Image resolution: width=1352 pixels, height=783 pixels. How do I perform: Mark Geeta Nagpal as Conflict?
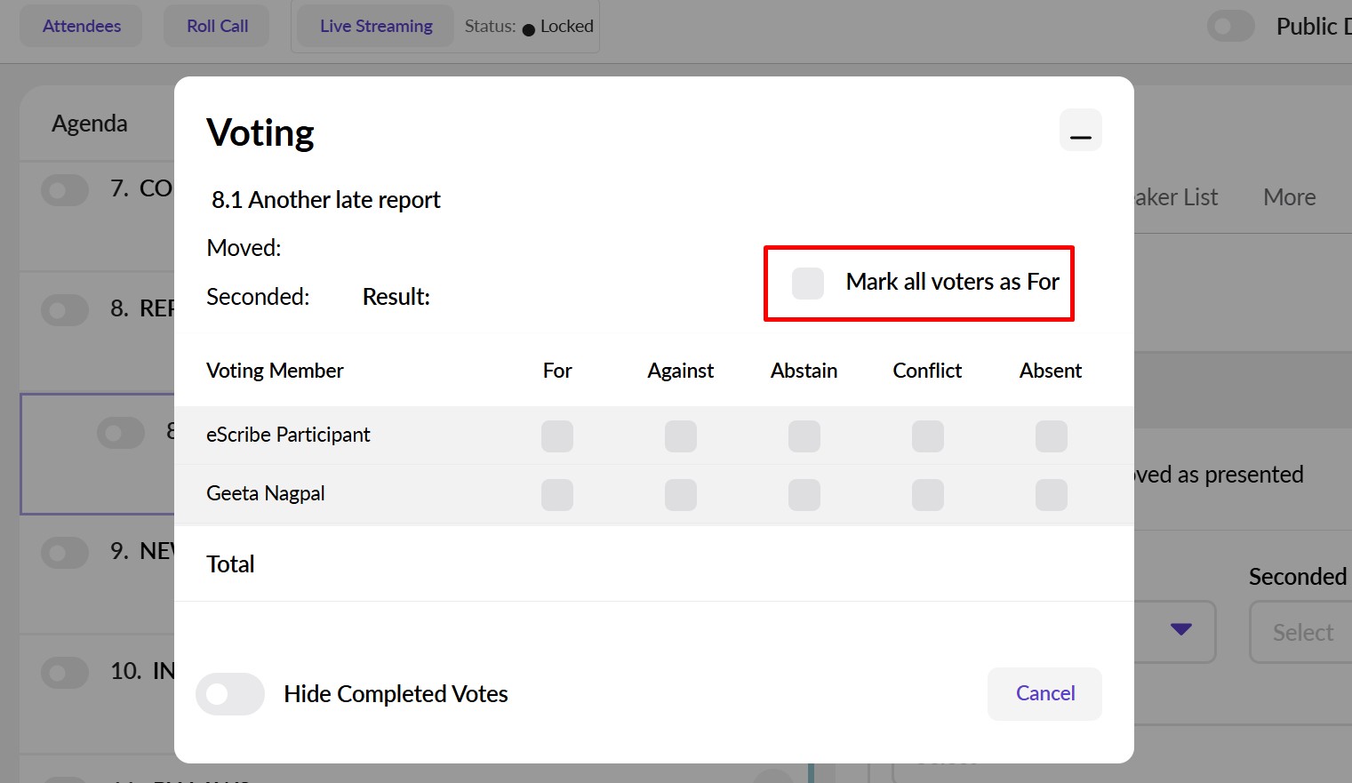click(928, 495)
